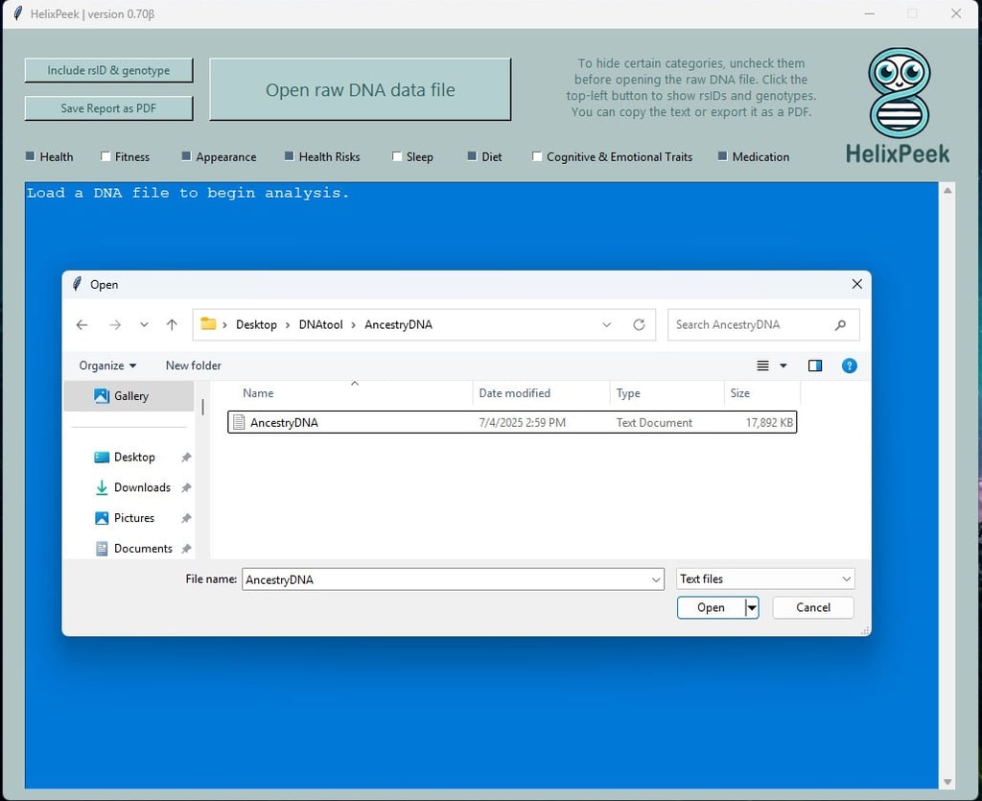
Task: Sort files by Date modified column
Action: [514, 393]
